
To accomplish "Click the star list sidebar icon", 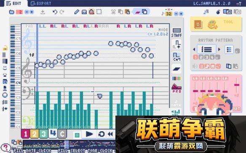I will click(5, 108).
